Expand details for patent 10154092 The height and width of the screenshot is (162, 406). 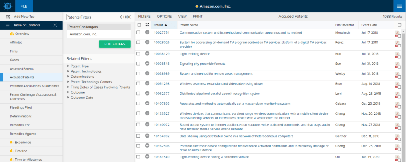click(x=147, y=136)
